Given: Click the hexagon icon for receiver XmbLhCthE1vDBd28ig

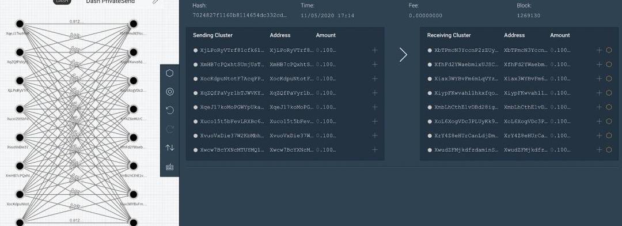Looking at the screenshot, I should click(x=609, y=107).
